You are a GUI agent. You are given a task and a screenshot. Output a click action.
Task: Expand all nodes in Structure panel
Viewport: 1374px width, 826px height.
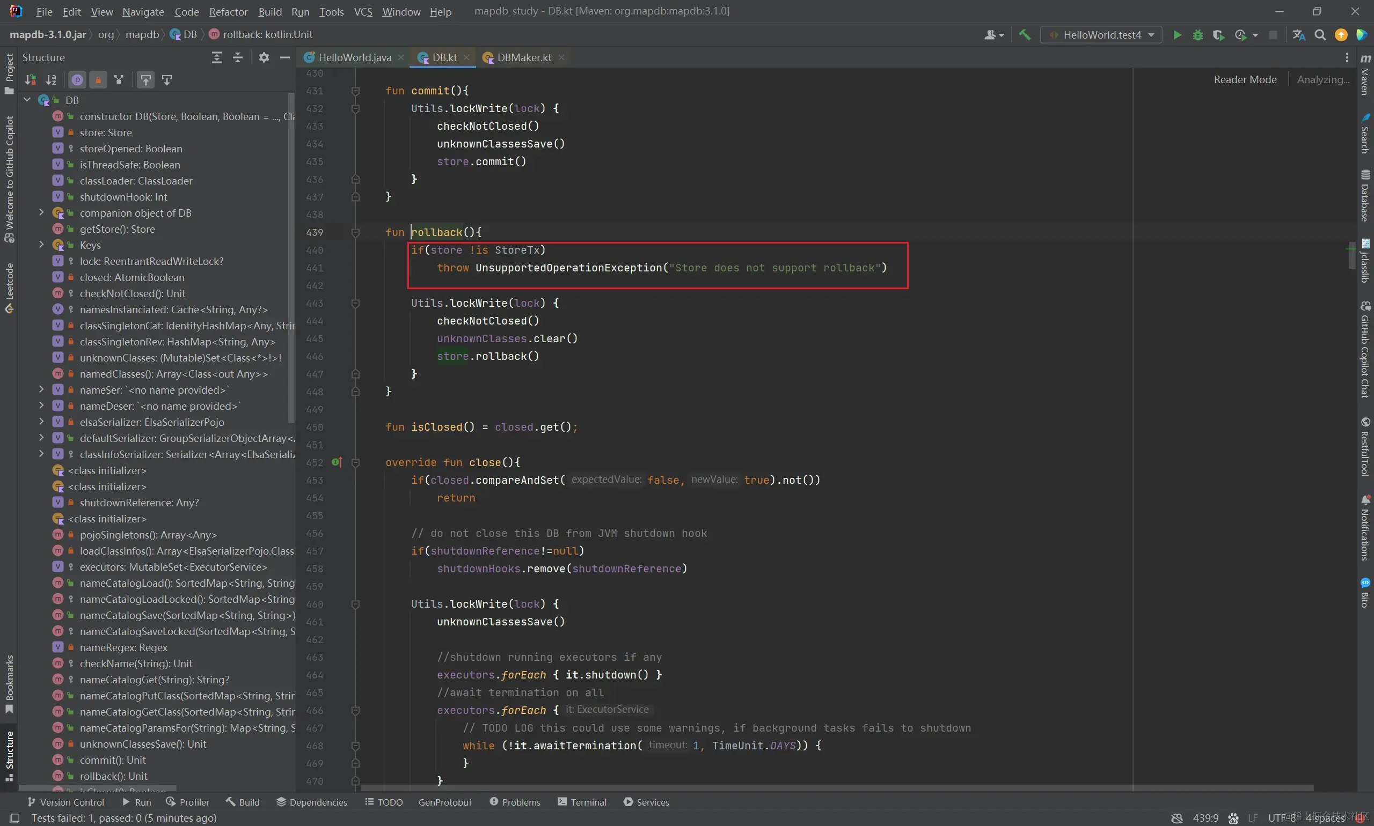[217, 57]
